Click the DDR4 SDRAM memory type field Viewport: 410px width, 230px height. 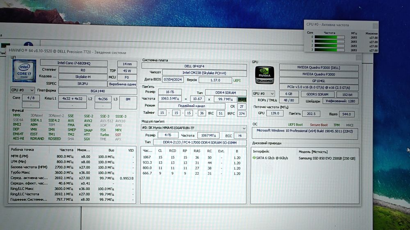coord(225,92)
